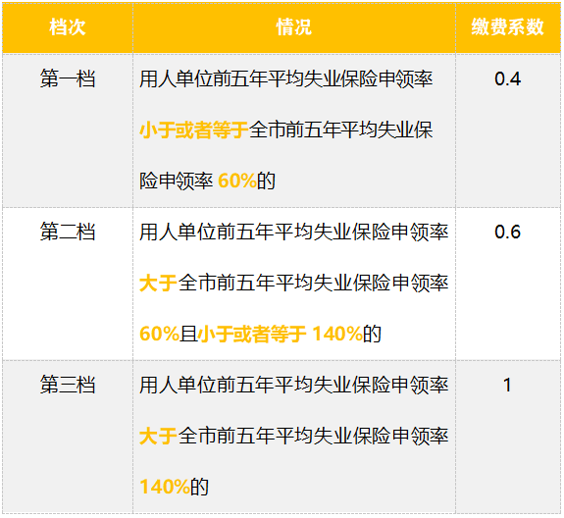Click the 0.6 coefficient cell

(x=507, y=232)
